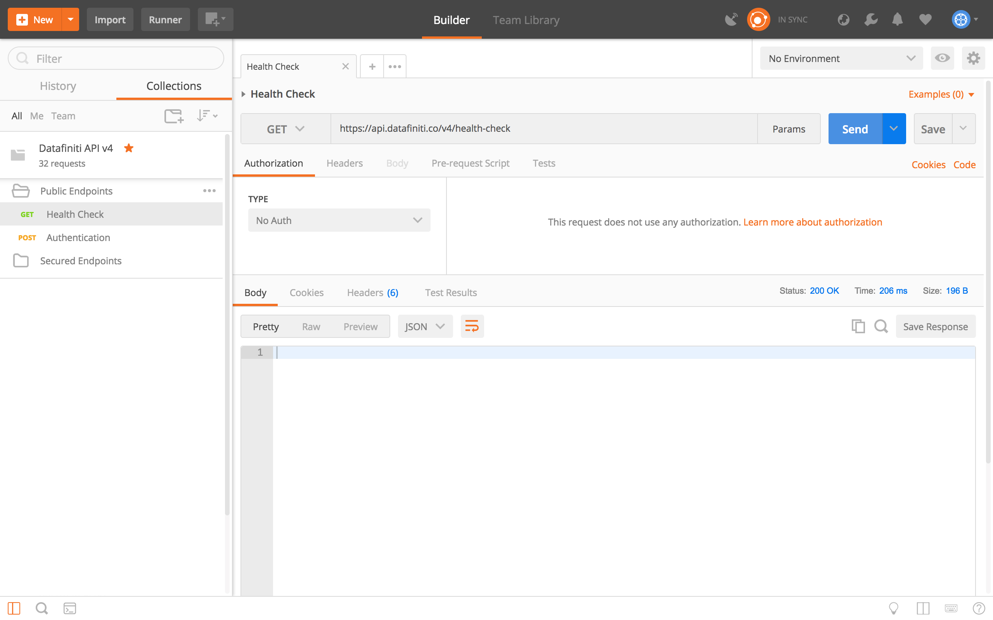Image resolution: width=993 pixels, height=620 pixels.
Task: Open the Tests tab
Action: (x=544, y=163)
